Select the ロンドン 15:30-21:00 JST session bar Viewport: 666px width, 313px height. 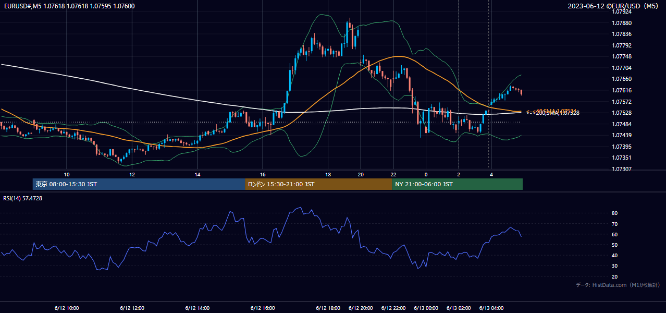point(318,184)
